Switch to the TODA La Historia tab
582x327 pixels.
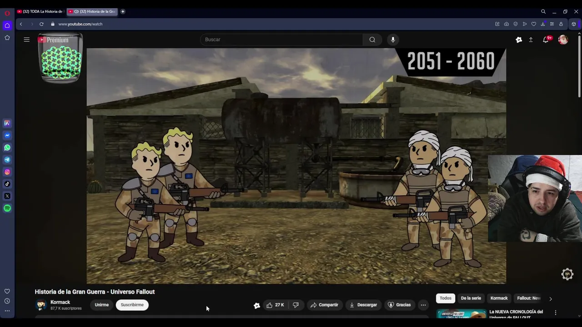(x=40, y=11)
